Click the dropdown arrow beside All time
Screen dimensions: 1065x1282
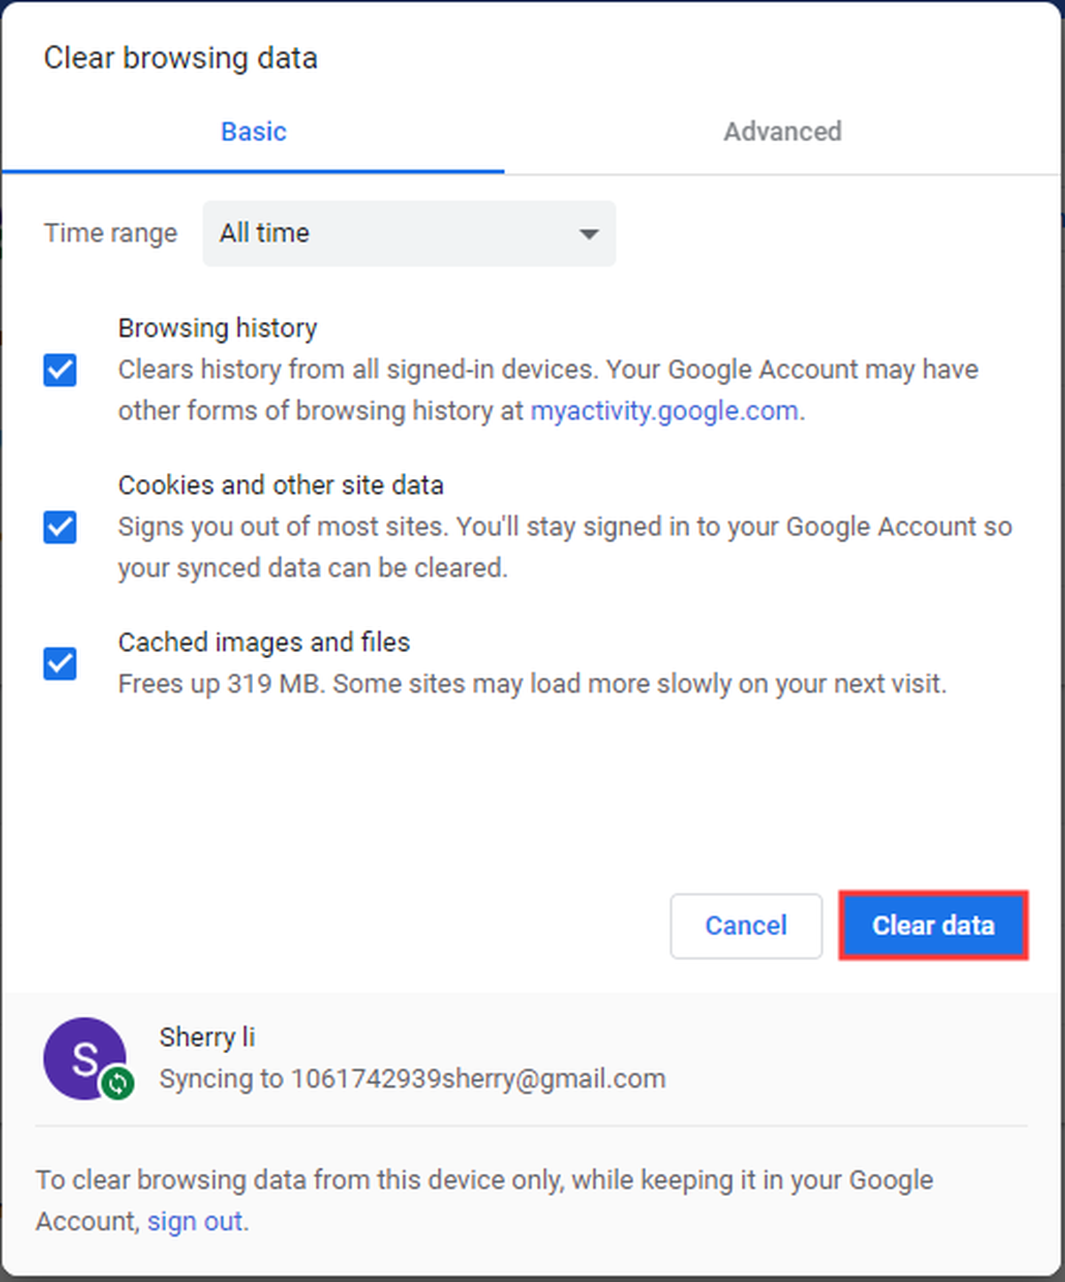click(x=588, y=234)
